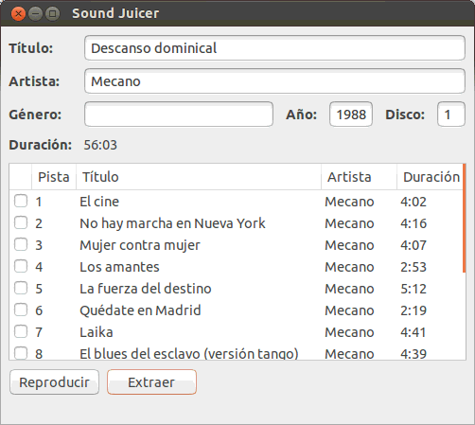Click the Artista column header
Image resolution: width=475 pixels, height=425 pixels.
(x=359, y=177)
